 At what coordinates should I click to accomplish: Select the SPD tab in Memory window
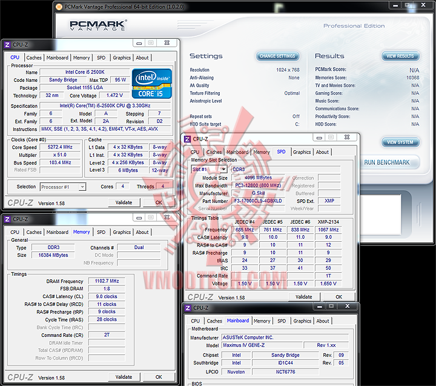pyautogui.click(x=101, y=232)
